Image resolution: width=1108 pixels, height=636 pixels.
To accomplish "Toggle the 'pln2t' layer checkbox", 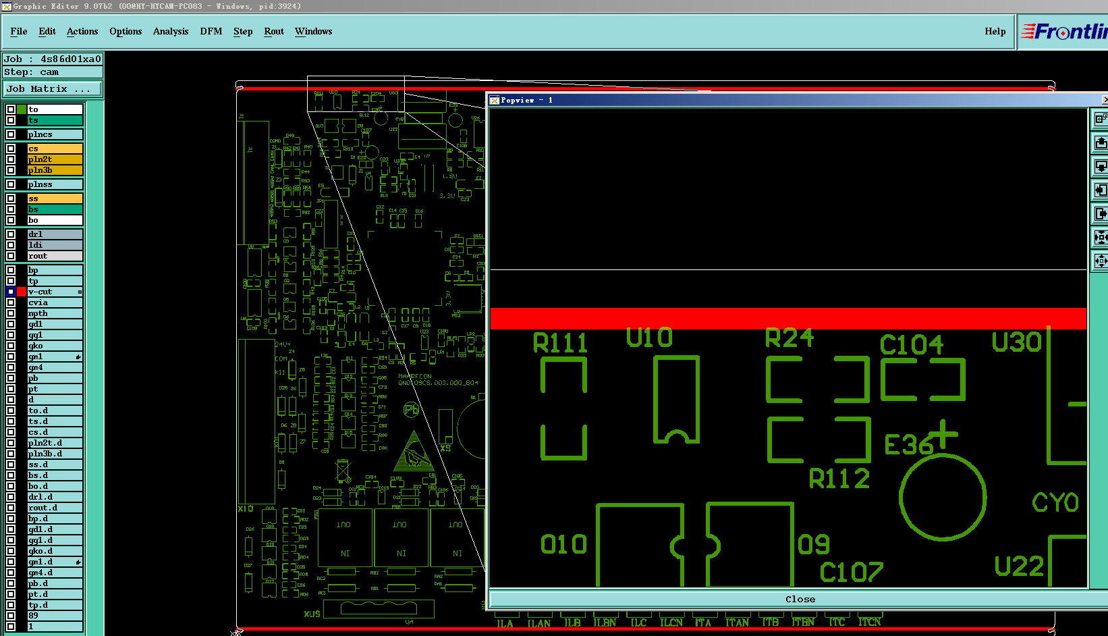I will click(11, 159).
